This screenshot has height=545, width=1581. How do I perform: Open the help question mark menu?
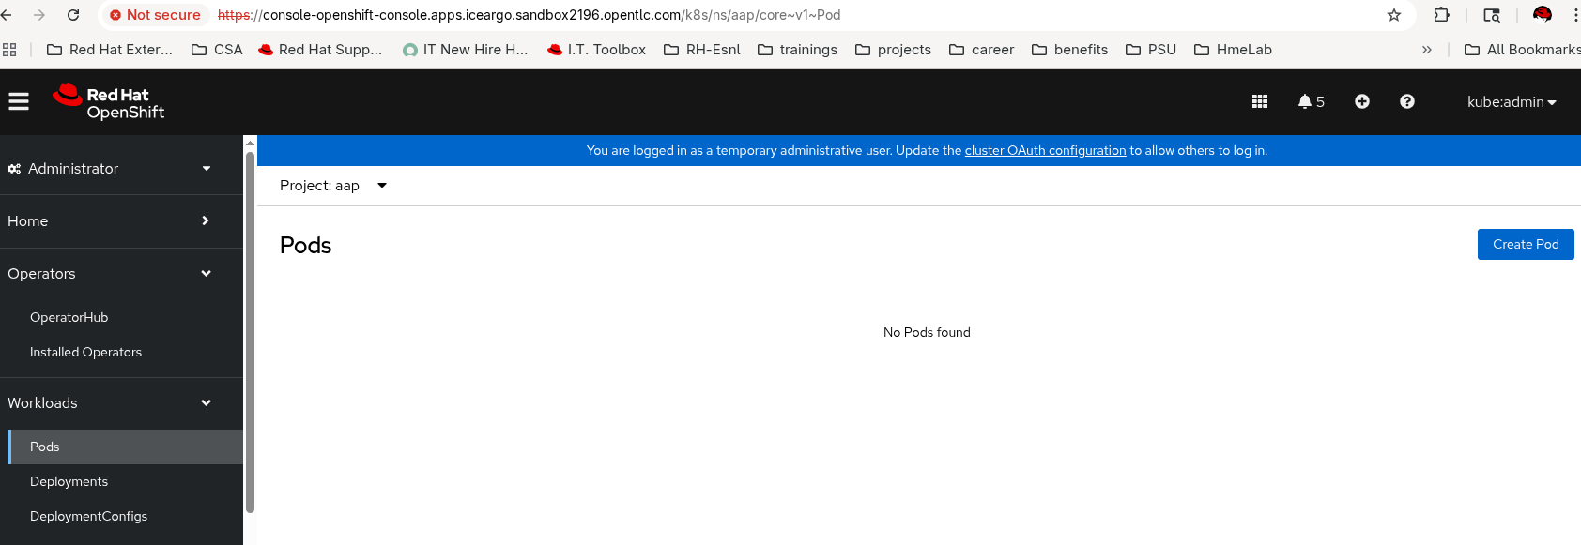click(1406, 101)
